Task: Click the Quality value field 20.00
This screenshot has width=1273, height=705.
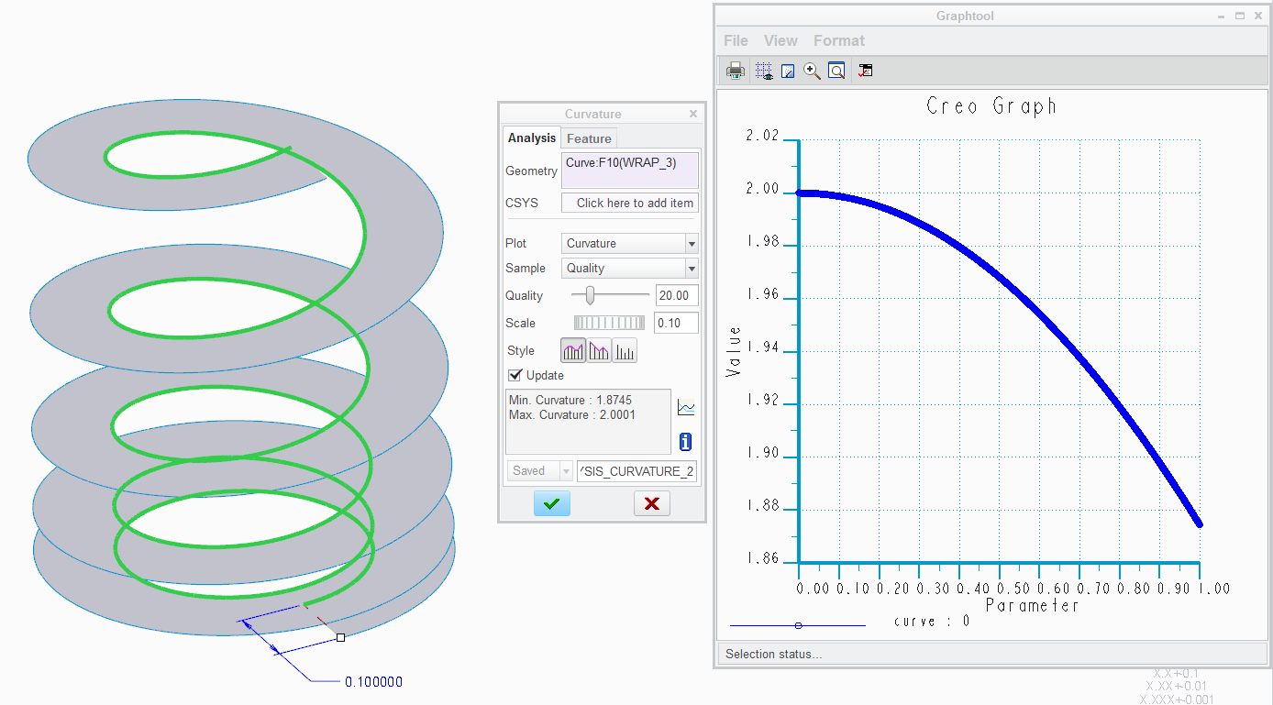Action: [677, 295]
